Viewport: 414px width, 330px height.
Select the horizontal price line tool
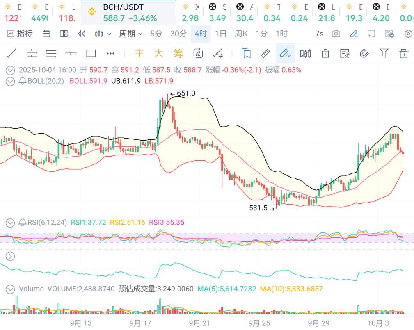tap(71, 54)
